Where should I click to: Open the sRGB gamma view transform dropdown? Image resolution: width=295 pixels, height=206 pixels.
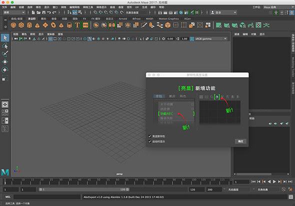[x=211, y=39]
